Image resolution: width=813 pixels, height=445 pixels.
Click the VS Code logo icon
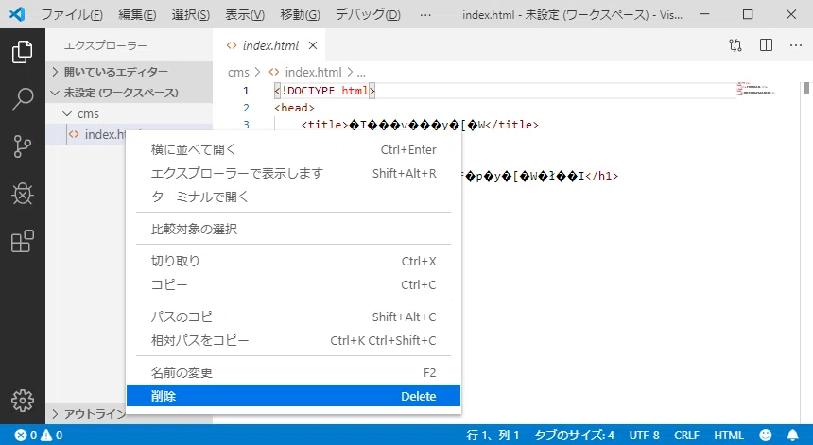click(17, 14)
